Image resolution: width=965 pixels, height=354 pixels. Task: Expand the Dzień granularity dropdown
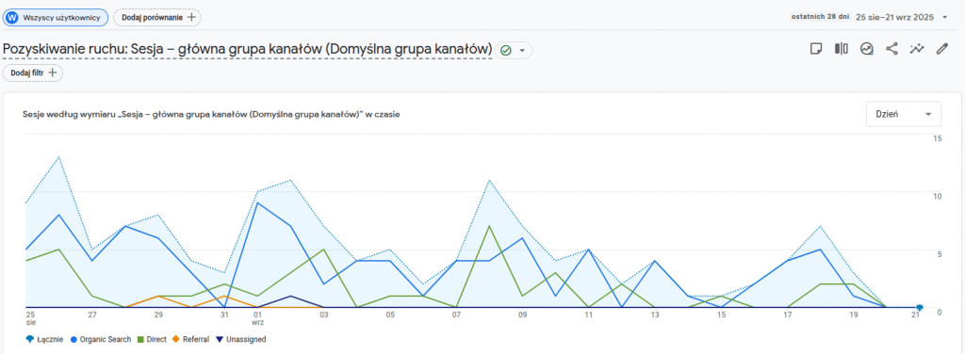(x=904, y=114)
